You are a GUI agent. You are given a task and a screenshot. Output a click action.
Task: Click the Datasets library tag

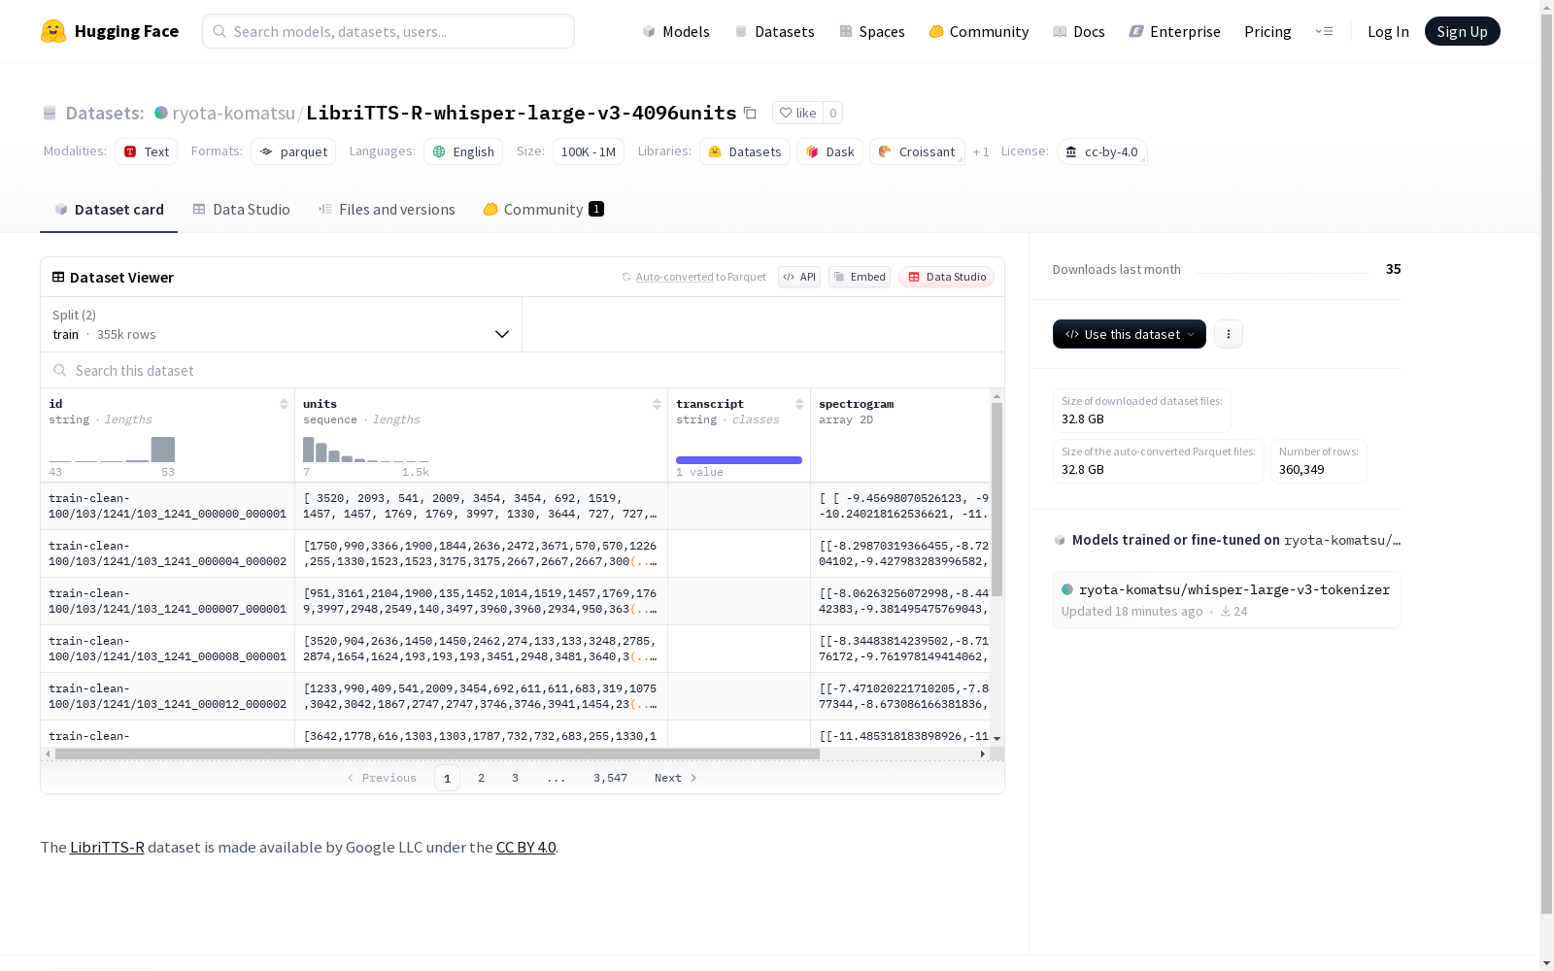coord(745,151)
